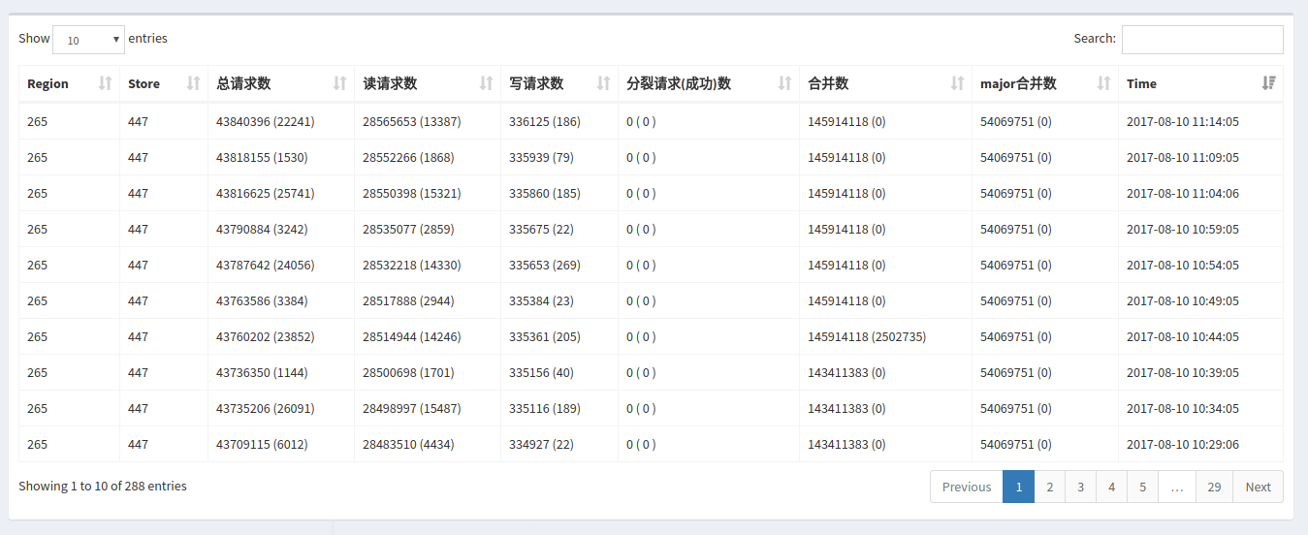Click timestamp 2017-08-10 11:04:06
1308x535 pixels.
pos(1183,193)
